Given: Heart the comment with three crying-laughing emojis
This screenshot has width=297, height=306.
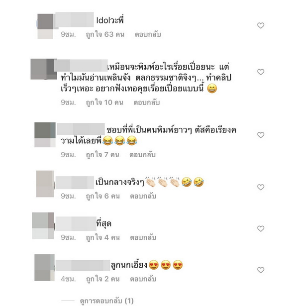Looking at the screenshot, I should (x=261, y=135).
